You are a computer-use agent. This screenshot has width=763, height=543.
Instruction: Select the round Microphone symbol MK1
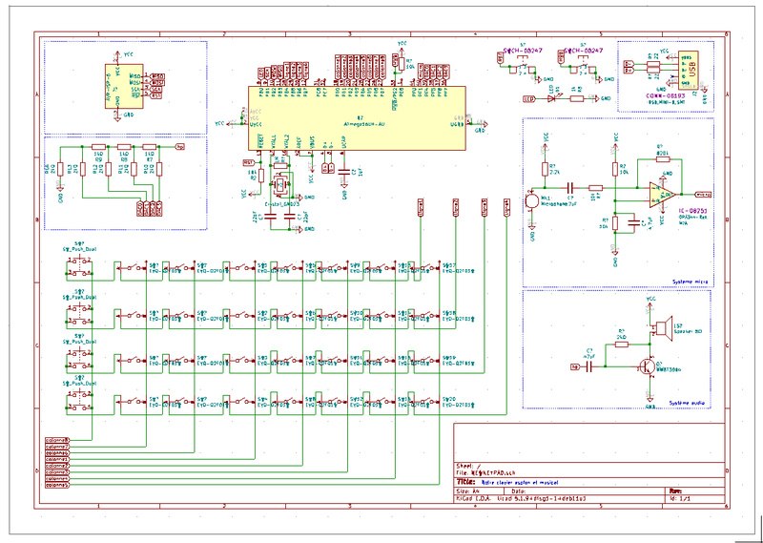pos(532,201)
